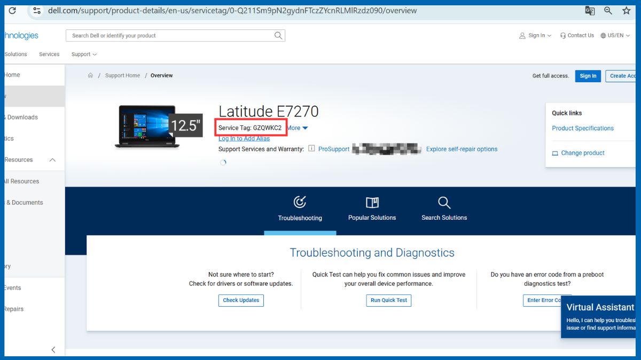641x360 pixels.
Task: Click the laptop icon next to Change product
Action: click(x=555, y=153)
